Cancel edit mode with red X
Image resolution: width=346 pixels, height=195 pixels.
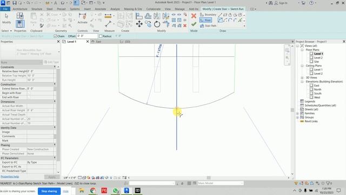pos(194,16)
